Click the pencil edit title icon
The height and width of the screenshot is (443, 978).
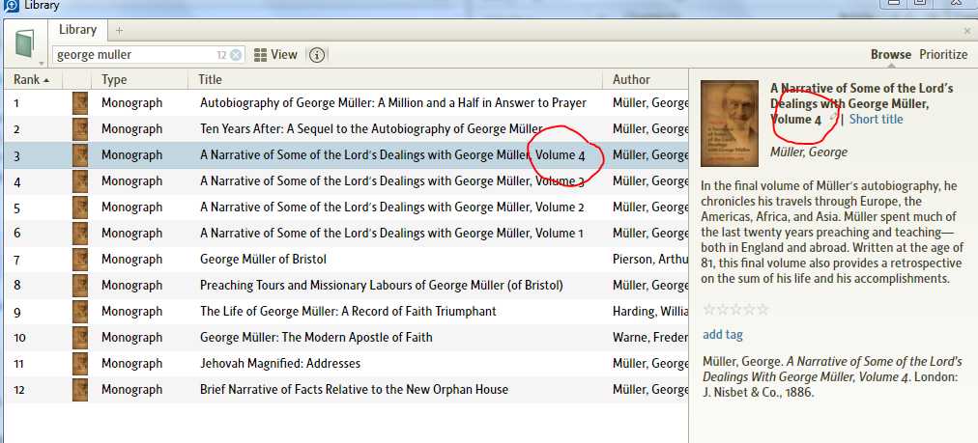tap(833, 118)
